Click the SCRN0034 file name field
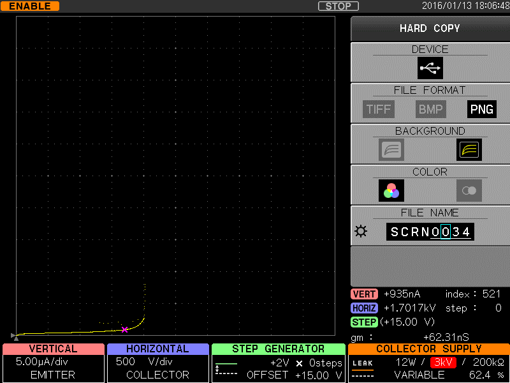The height and width of the screenshot is (383, 510). tap(430, 232)
